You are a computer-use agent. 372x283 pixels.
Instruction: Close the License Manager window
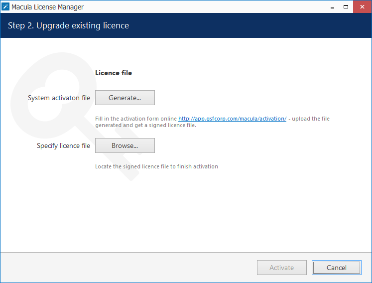click(x=362, y=7)
